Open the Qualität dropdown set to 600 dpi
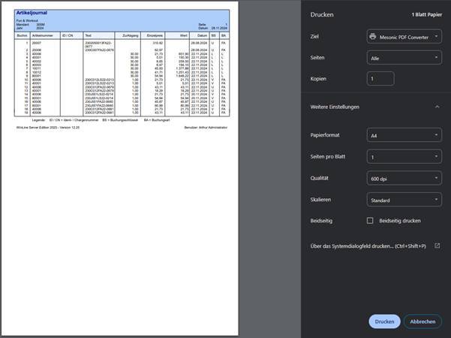Viewport: 451px width, 338px height. (404, 179)
